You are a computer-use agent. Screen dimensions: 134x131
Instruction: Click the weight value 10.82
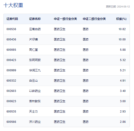pyautogui.click(x=122, y=29)
